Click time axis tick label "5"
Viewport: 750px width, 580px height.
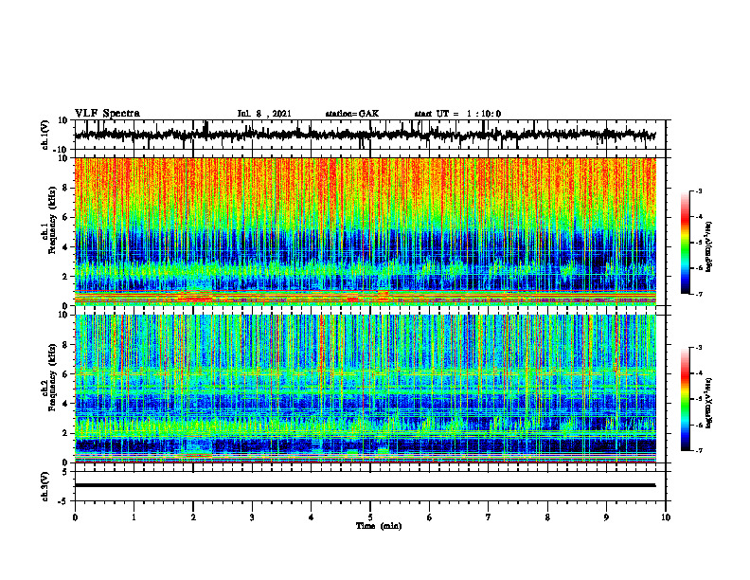pyautogui.click(x=370, y=517)
